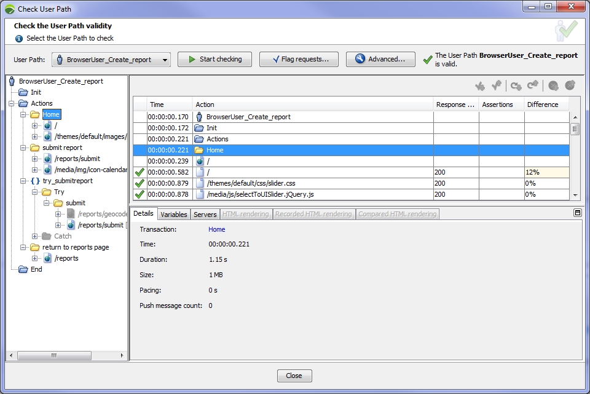
Task: Click the tree panel's horizontal scrollbar
Action: [54, 355]
